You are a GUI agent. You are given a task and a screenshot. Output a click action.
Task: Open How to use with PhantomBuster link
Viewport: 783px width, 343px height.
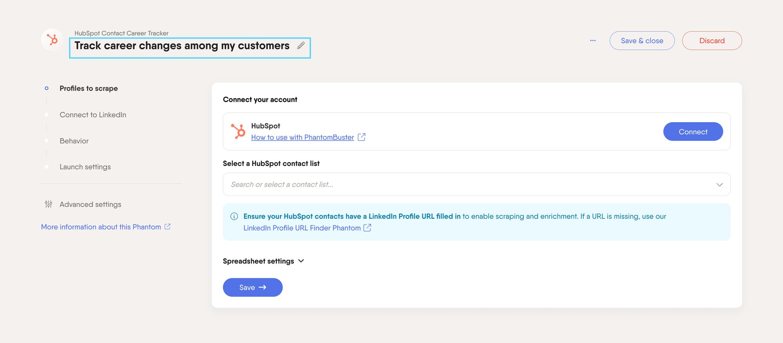click(x=303, y=137)
